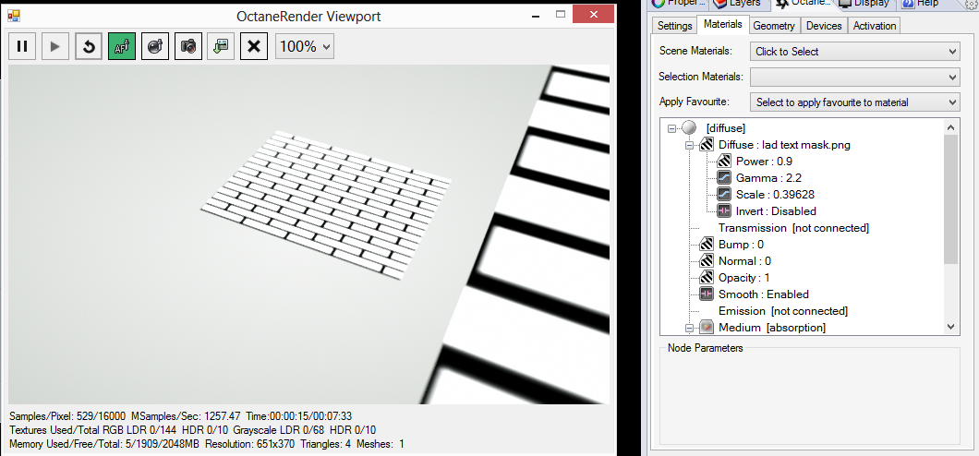979x456 pixels.
Task: Click the Medium absorption node icon
Action: (707, 328)
